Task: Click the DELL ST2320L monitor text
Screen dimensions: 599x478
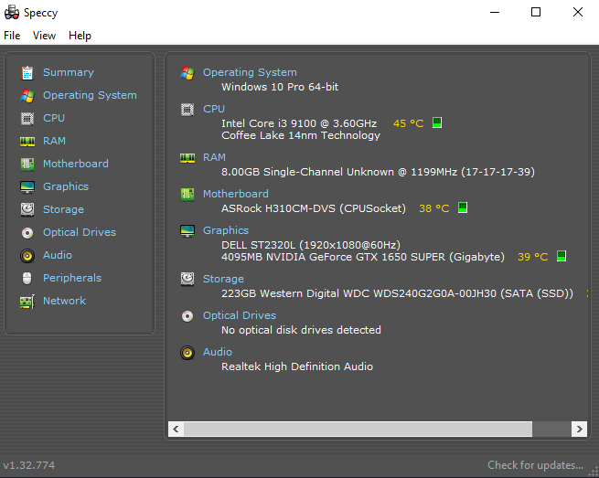Action: point(311,245)
